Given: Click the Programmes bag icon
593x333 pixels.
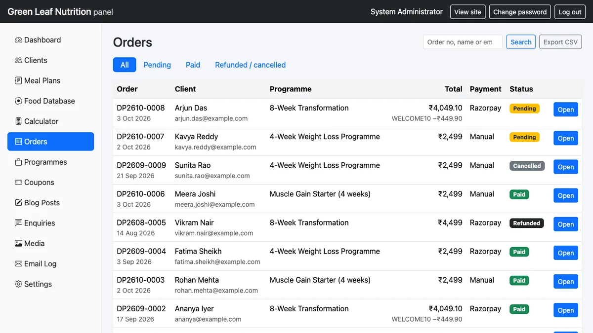Looking at the screenshot, I should (x=18, y=162).
